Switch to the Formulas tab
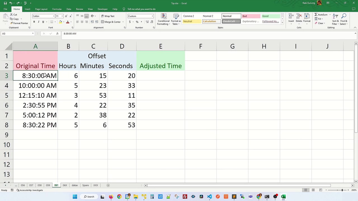This screenshot has height=201, width=358. point(57,9)
